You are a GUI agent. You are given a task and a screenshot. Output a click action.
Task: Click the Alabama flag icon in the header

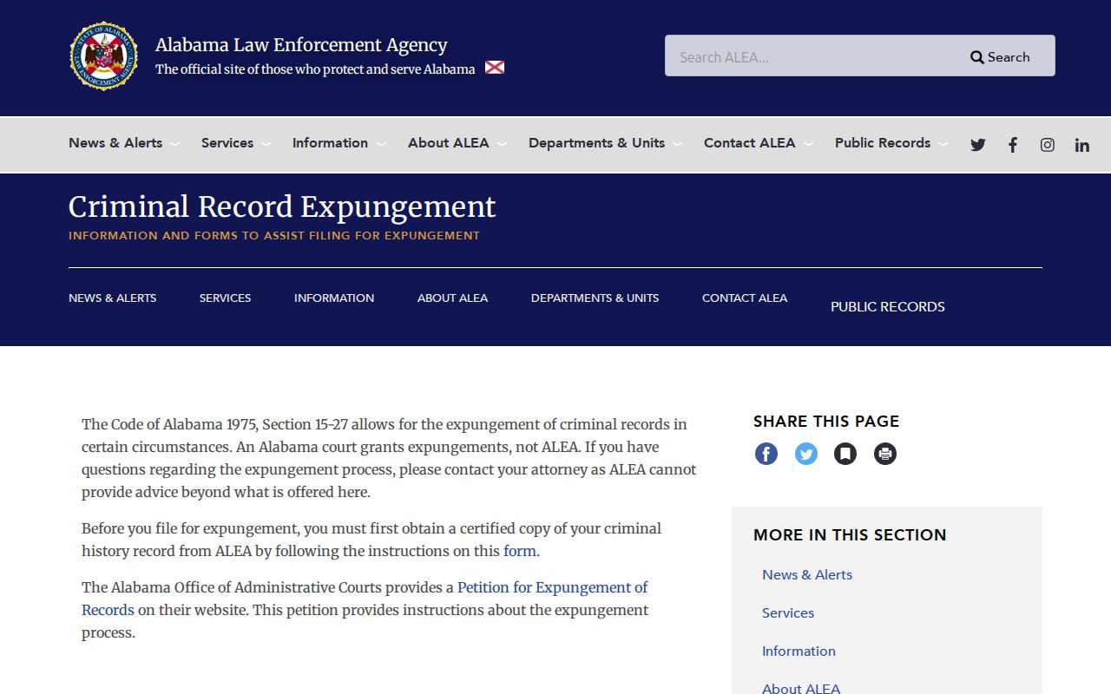[495, 68]
